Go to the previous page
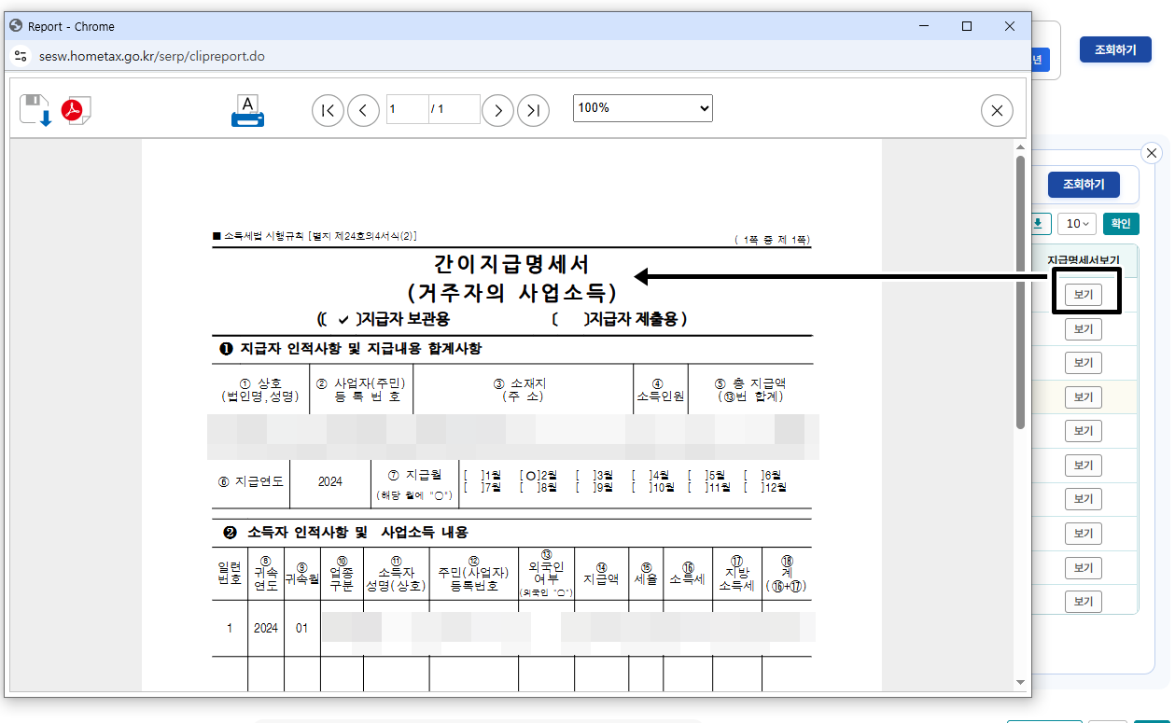Image resolution: width=1175 pixels, height=723 pixels. coord(363,110)
